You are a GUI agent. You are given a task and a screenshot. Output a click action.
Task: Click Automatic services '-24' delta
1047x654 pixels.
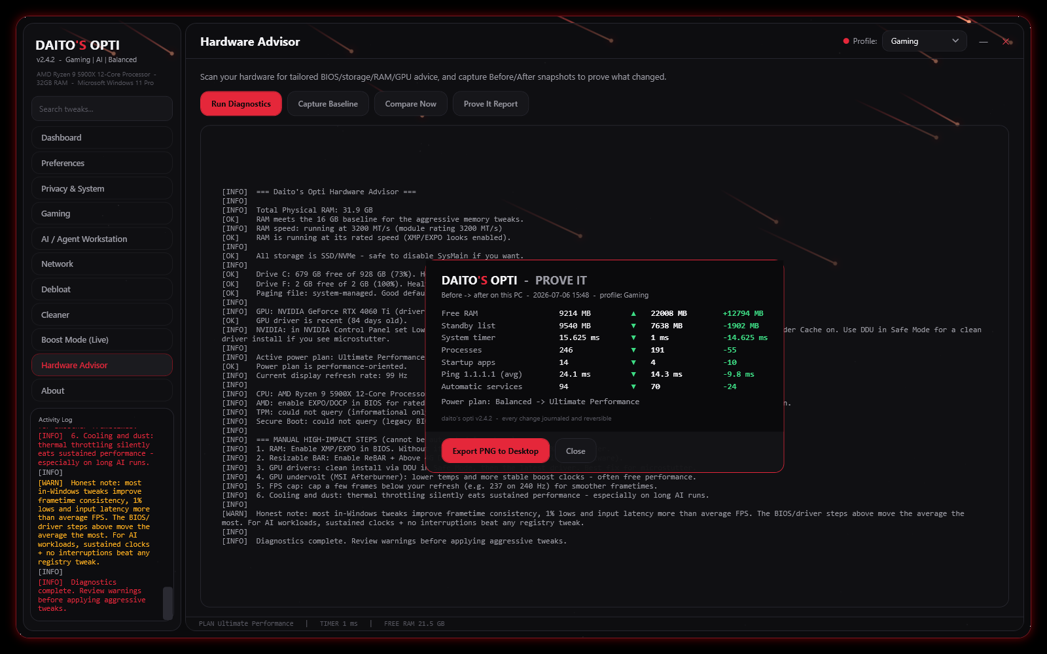(730, 387)
